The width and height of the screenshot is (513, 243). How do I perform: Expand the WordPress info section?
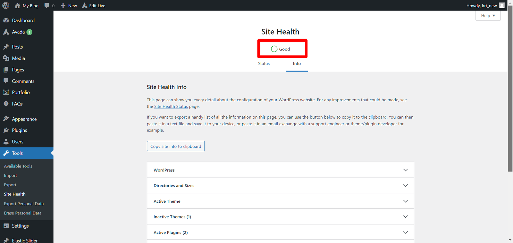281,170
